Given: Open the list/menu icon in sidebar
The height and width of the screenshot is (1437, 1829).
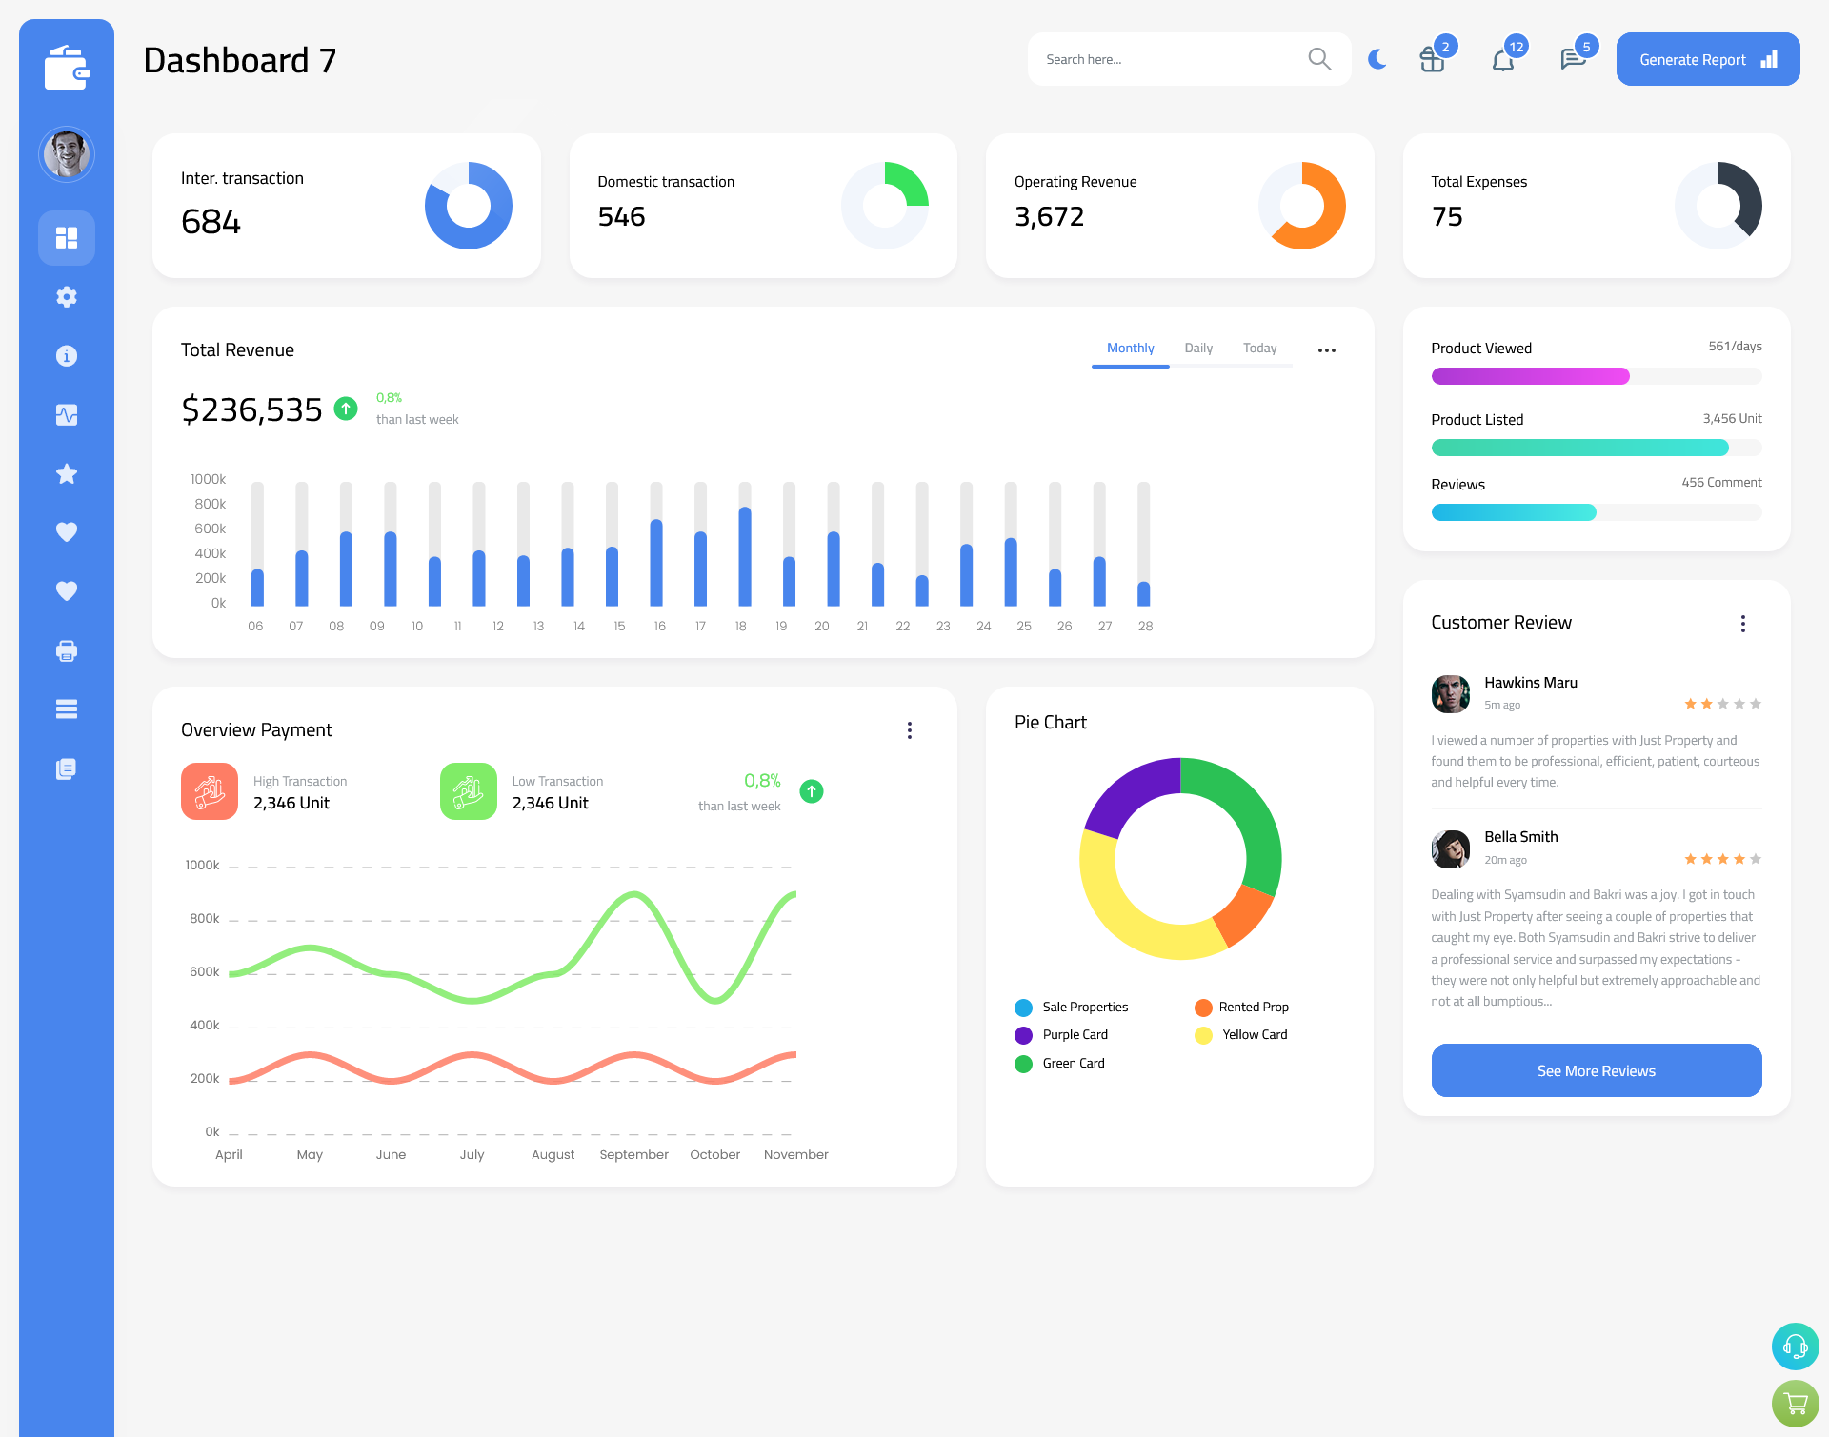Looking at the screenshot, I should pos(67,709).
